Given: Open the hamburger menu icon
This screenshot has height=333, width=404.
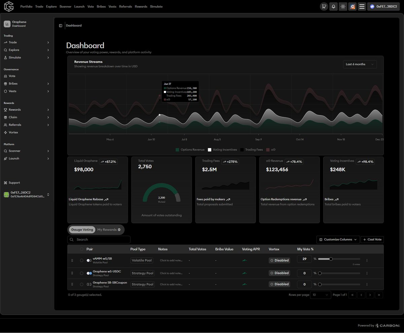Looking at the screenshot, I should [362, 6].
